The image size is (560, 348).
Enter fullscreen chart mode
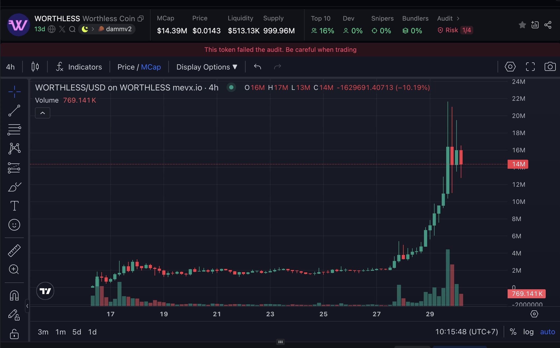[530, 67]
